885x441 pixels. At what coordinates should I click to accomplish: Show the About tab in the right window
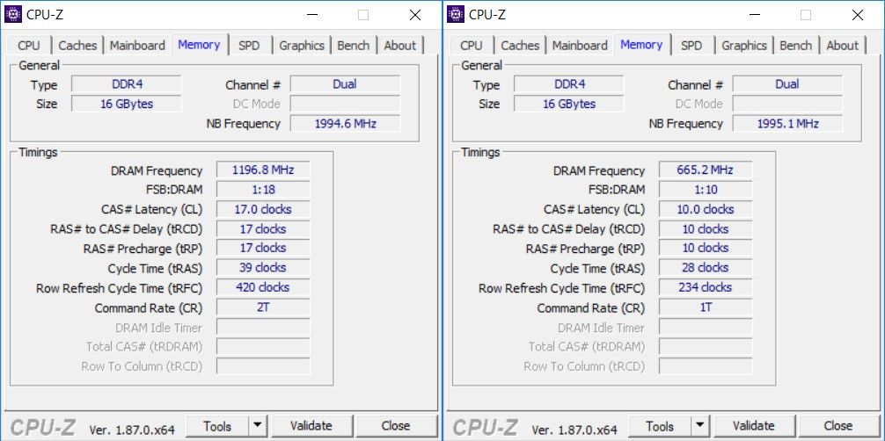pyautogui.click(x=842, y=46)
